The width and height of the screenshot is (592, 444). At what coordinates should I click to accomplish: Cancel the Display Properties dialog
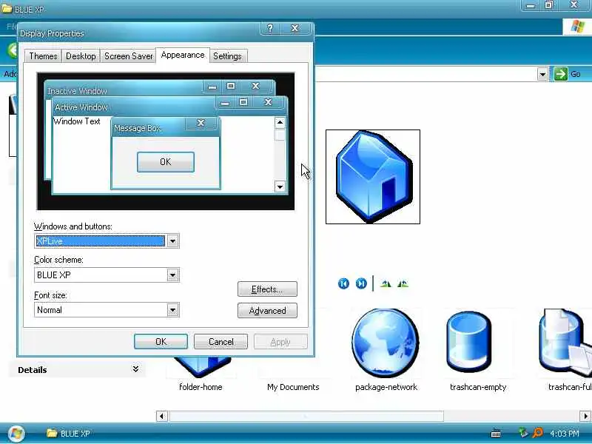coord(221,342)
